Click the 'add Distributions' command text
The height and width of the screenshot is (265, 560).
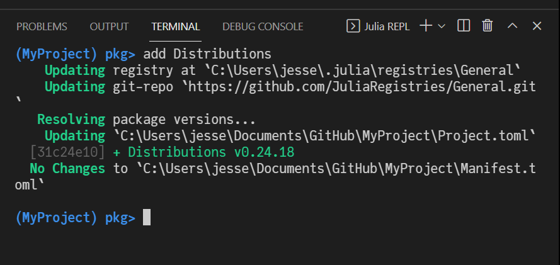[x=207, y=54]
